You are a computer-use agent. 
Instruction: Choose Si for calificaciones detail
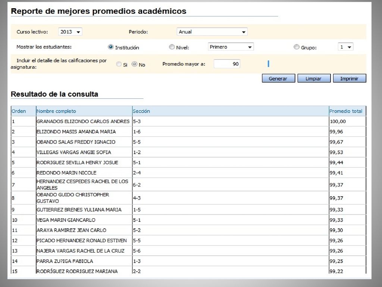coord(119,64)
